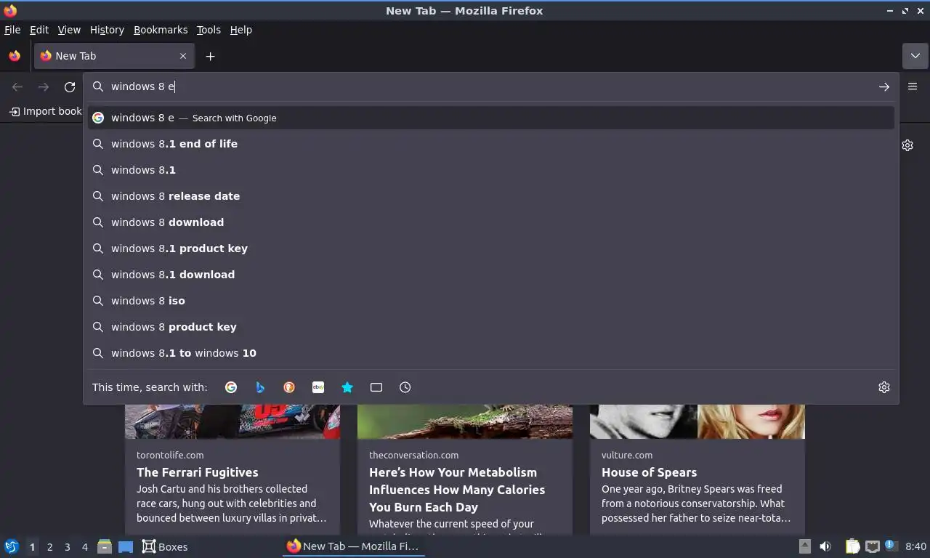Choose suggestion 'windows 8 download'
930x558 pixels.
(491, 222)
